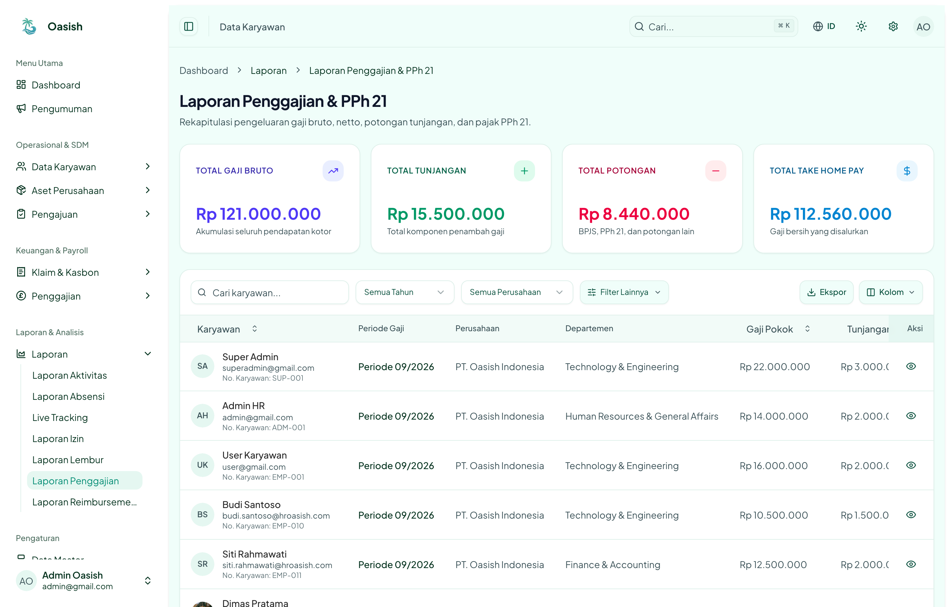This screenshot has height=607, width=950.
Task: Open Filter Lainnya dropdown
Action: (x=624, y=293)
